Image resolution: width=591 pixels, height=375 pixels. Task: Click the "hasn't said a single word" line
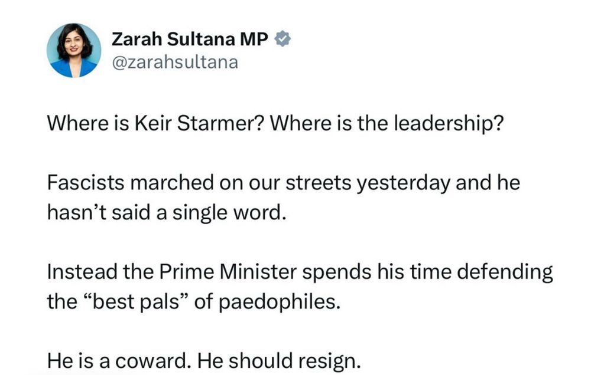point(165,212)
